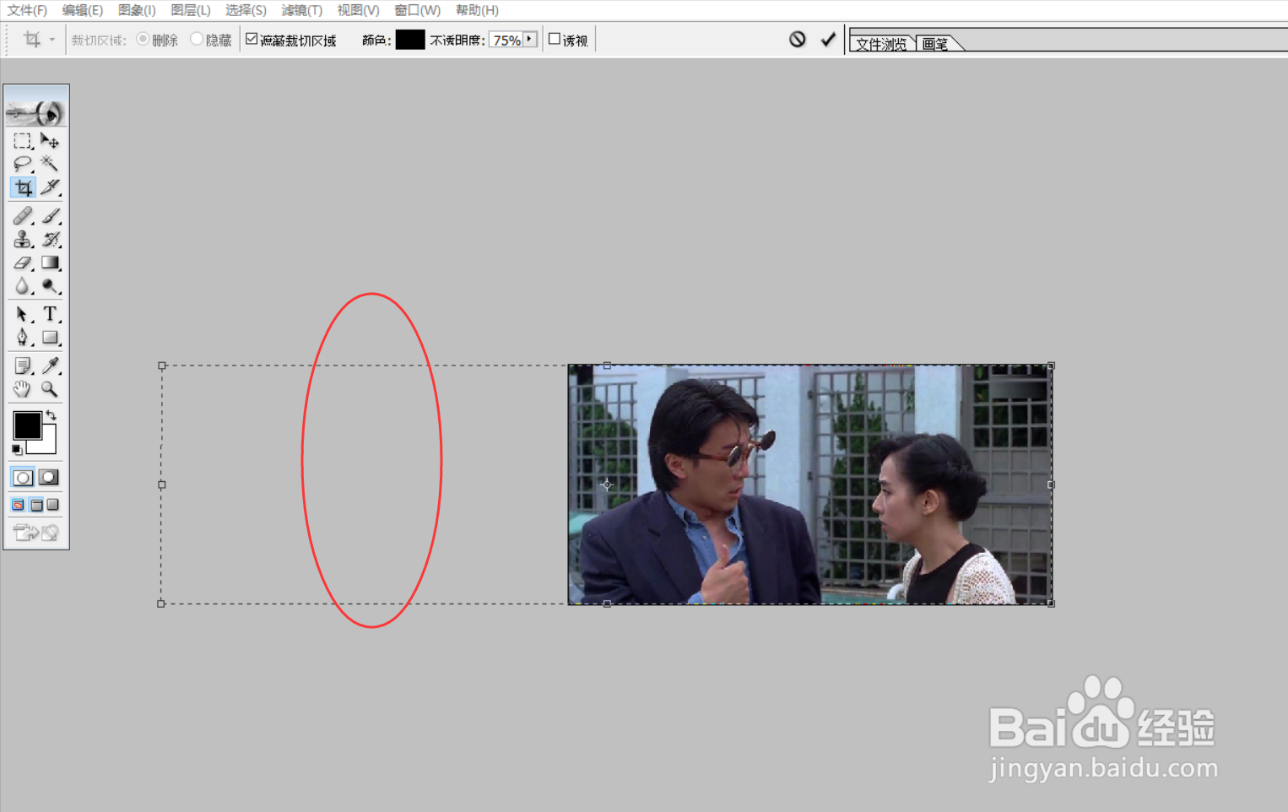This screenshot has height=812, width=1288.
Task: Select the Rectangle shape tool
Action: (x=50, y=338)
